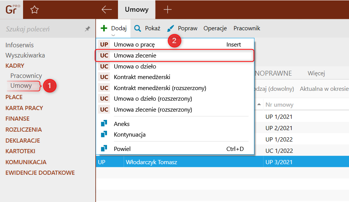Click the Dodaj toolbar button
This screenshot has height=202, width=349.
coord(113,28)
